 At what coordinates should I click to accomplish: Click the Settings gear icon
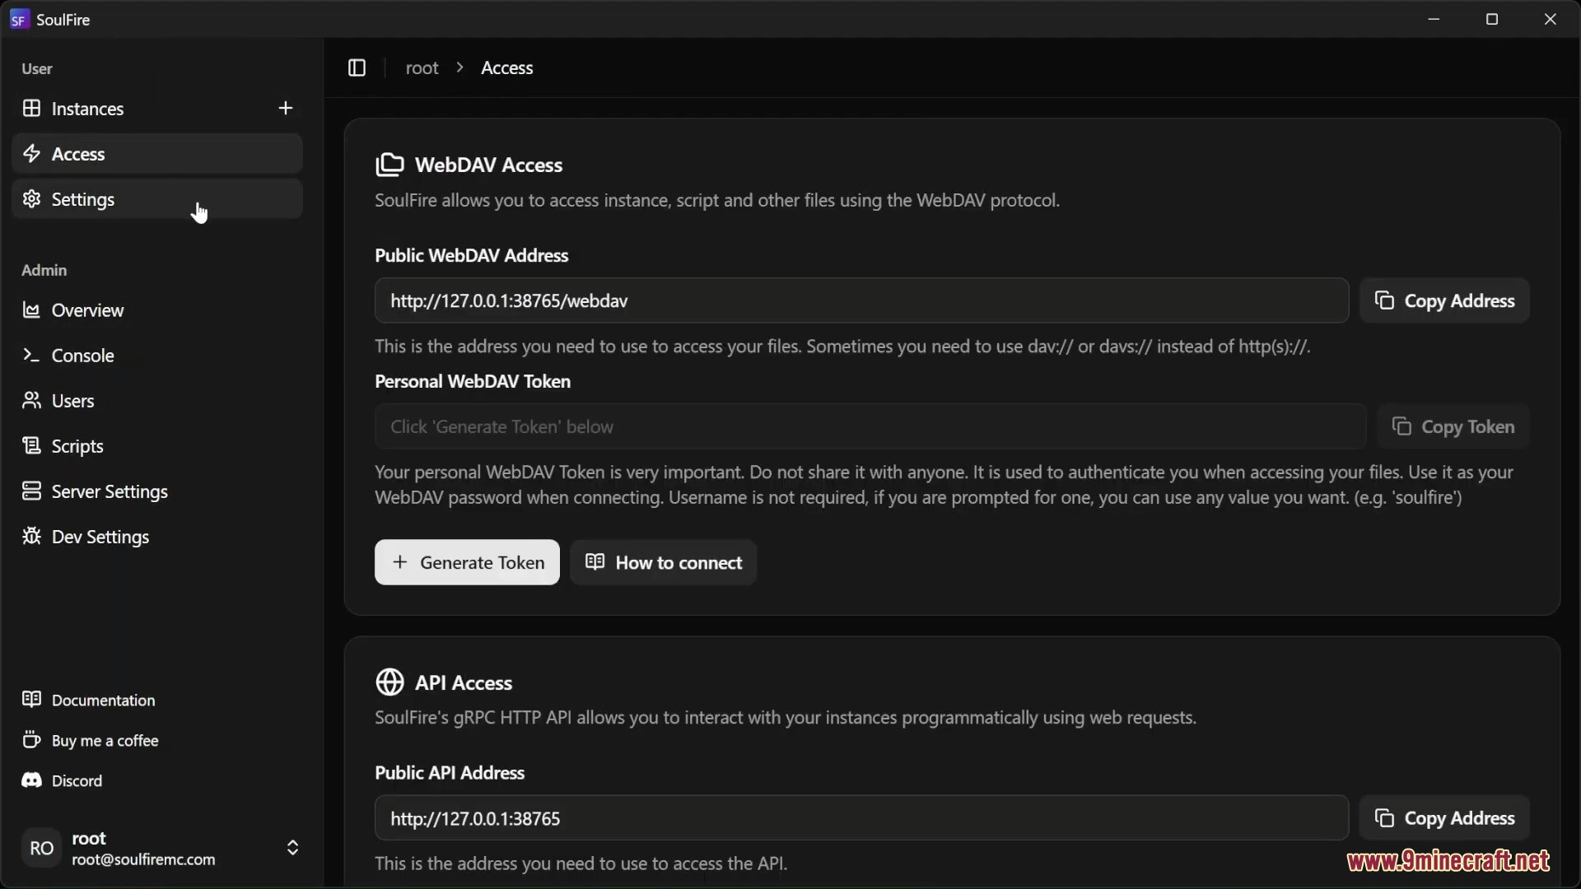[x=31, y=198]
